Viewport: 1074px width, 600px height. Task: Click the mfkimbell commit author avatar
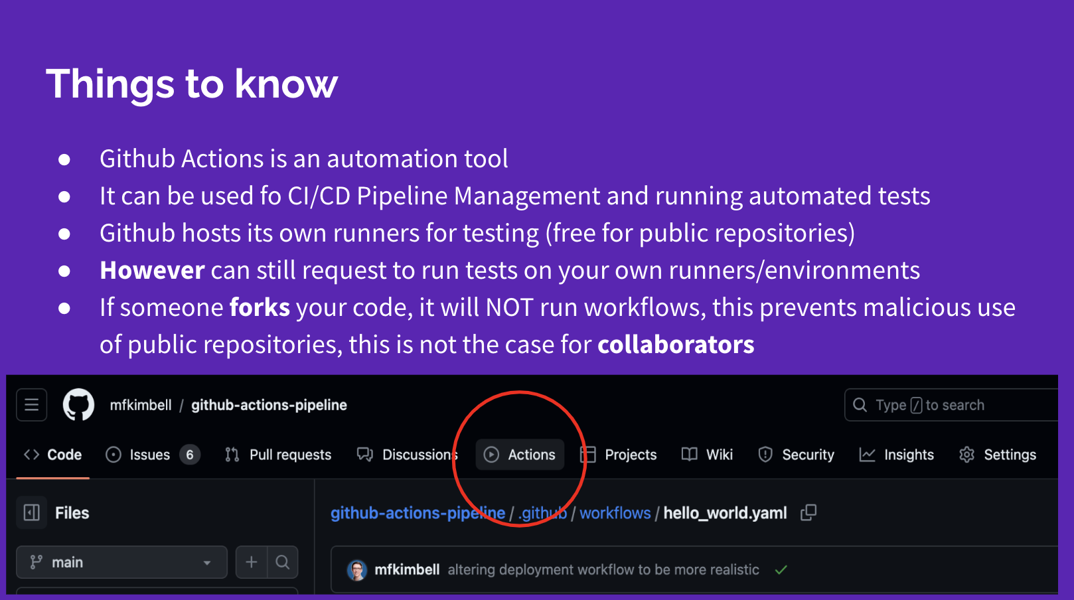(x=357, y=569)
